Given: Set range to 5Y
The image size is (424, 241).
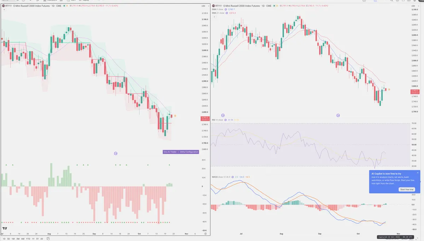Looking at the screenshot, I should coord(37,239).
